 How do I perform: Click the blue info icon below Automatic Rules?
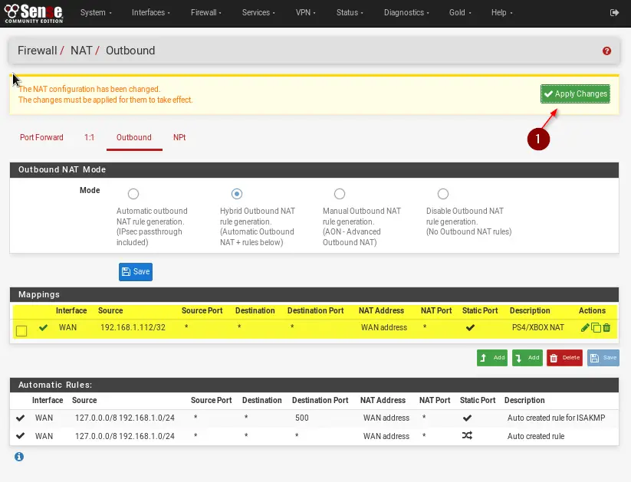tap(19, 457)
